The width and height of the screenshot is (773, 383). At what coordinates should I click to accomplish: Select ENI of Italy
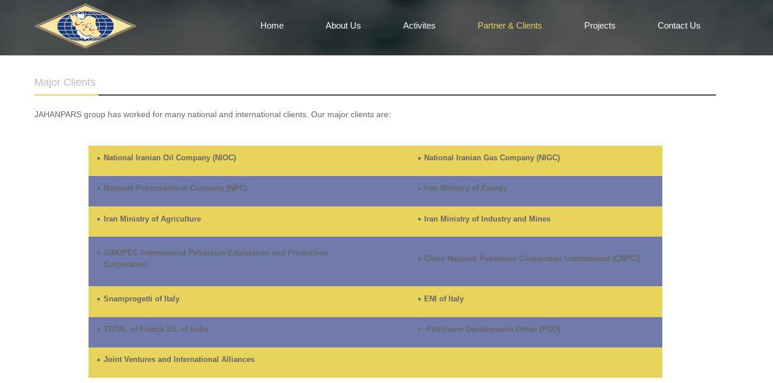pos(444,299)
